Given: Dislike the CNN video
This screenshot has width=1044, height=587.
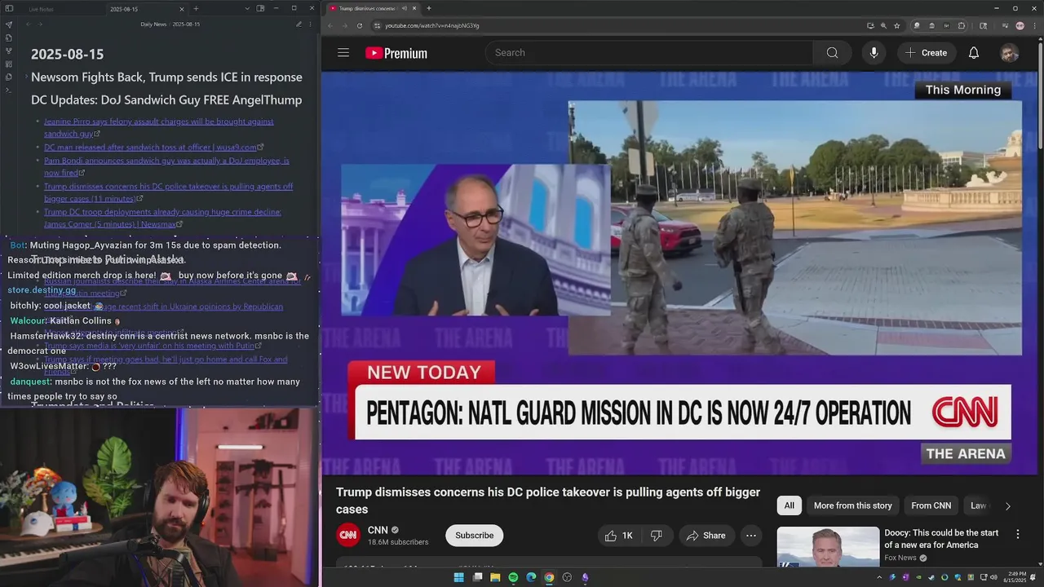Looking at the screenshot, I should pos(657,536).
